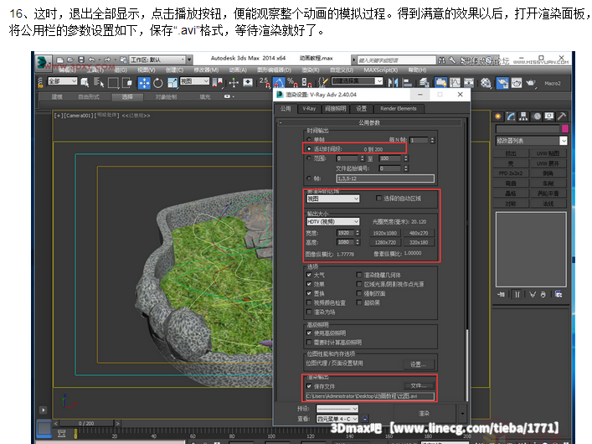592x444 pixels.
Task: Click the Rendered Frame Window teapot icon
Action: tap(517, 82)
